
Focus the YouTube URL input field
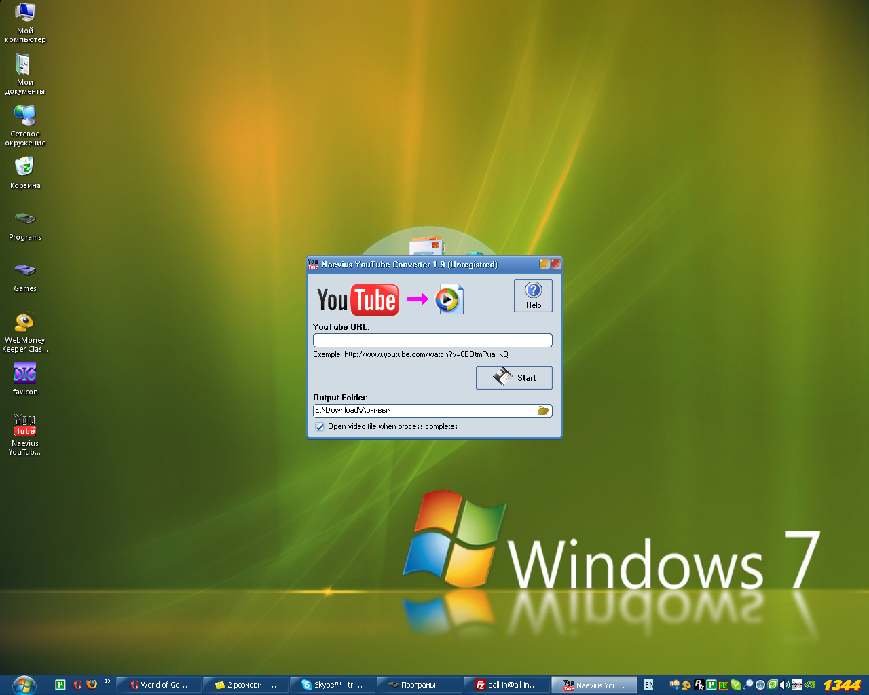[432, 340]
